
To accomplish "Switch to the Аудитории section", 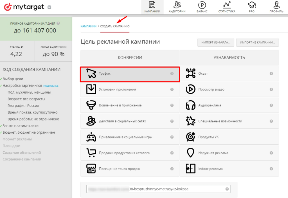I will [x=177, y=7].
